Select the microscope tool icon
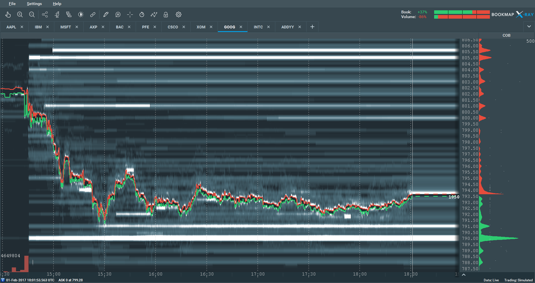 (x=57, y=14)
